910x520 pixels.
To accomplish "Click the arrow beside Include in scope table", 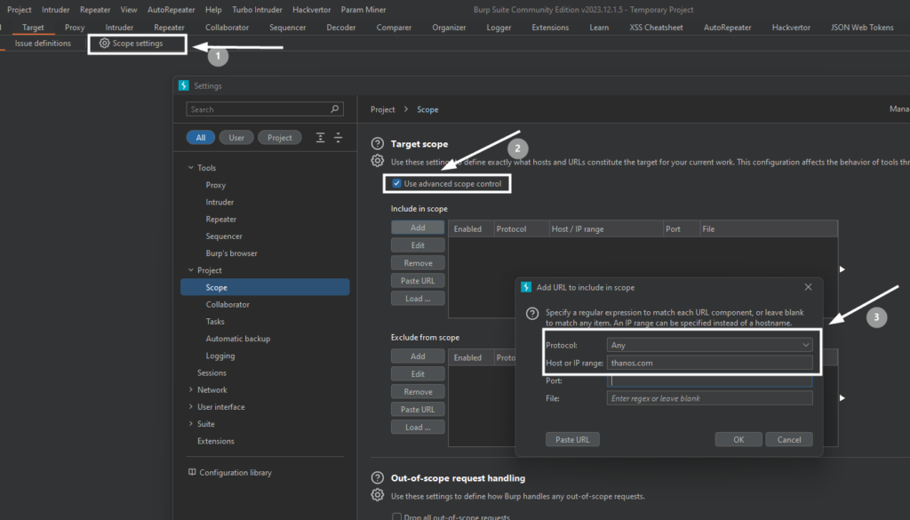I will [842, 269].
